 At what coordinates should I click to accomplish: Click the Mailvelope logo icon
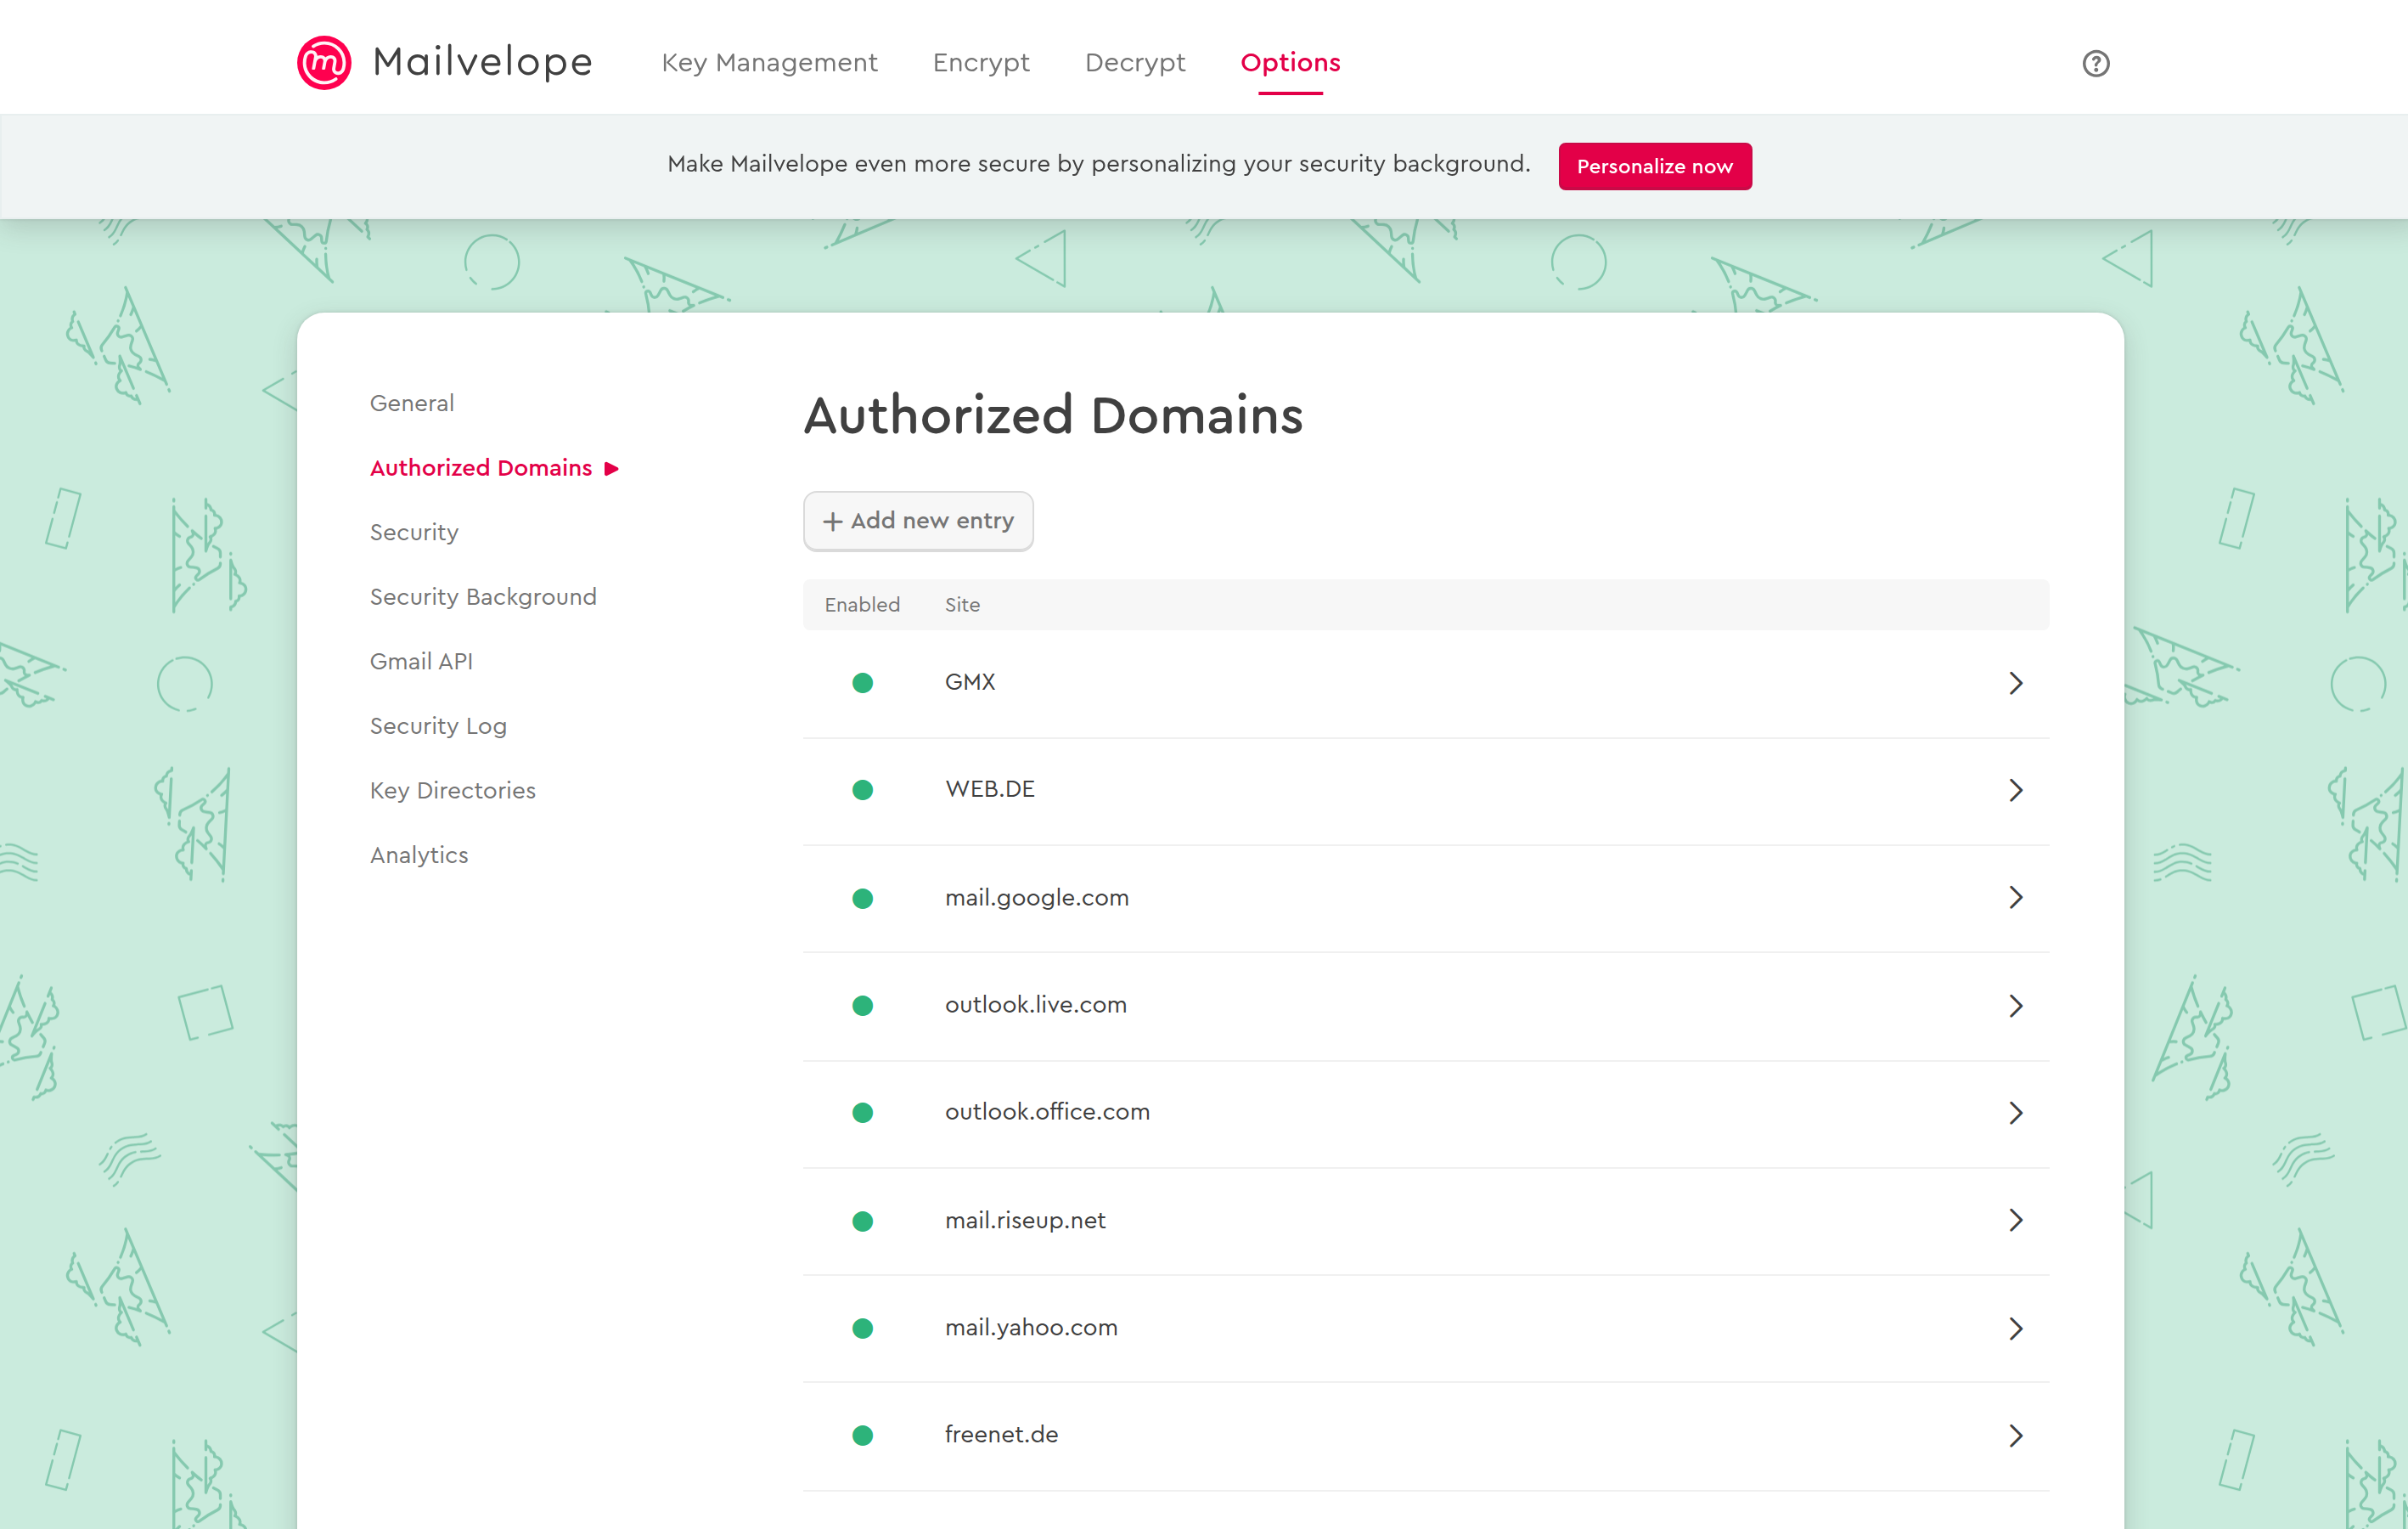pyautogui.click(x=324, y=63)
